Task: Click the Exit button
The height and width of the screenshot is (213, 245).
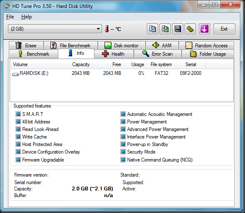Action: [224, 29]
